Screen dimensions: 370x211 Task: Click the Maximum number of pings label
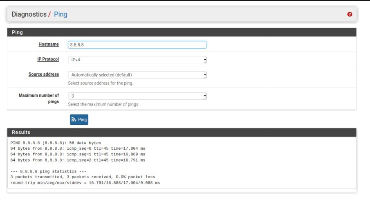click(x=39, y=99)
